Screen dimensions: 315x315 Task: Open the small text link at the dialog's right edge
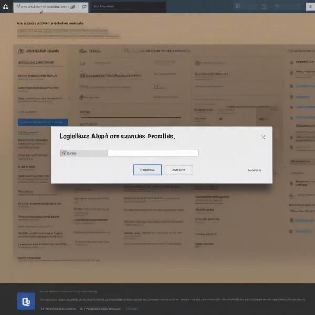tap(255, 170)
